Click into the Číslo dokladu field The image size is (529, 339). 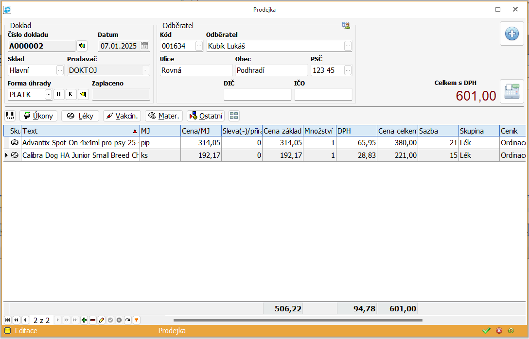tap(42, 46)
